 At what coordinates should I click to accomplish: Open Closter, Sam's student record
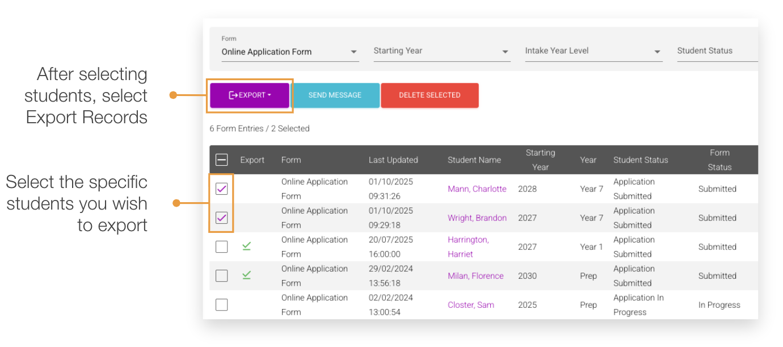pos(471,304)
